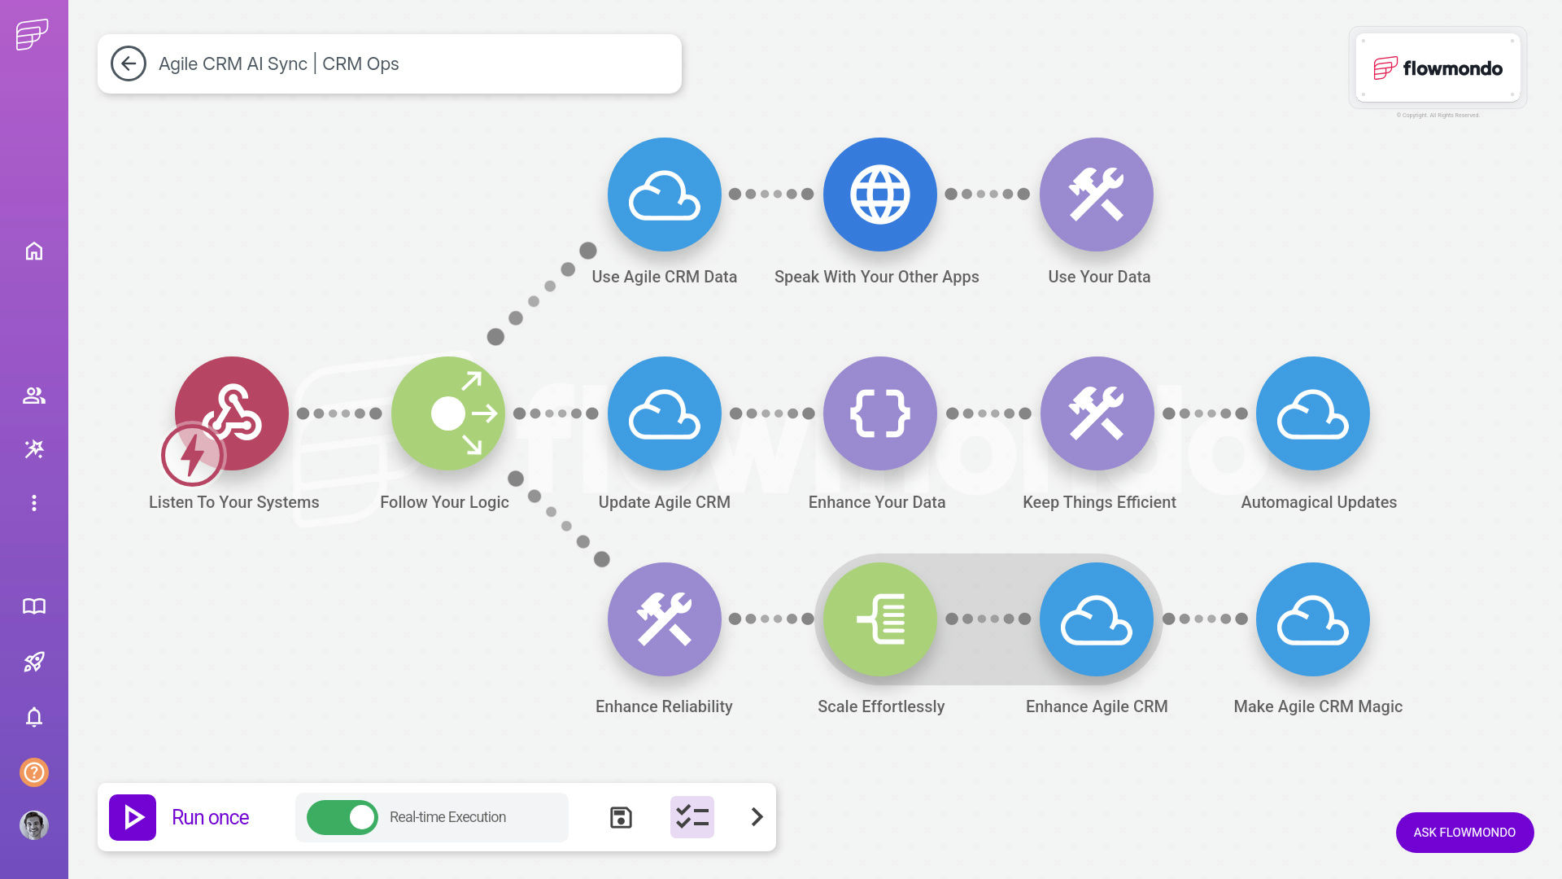Go back using the arrow beside scenario title
The width and height of the screenshot is (1562, 879).
[x=129, y=63]
